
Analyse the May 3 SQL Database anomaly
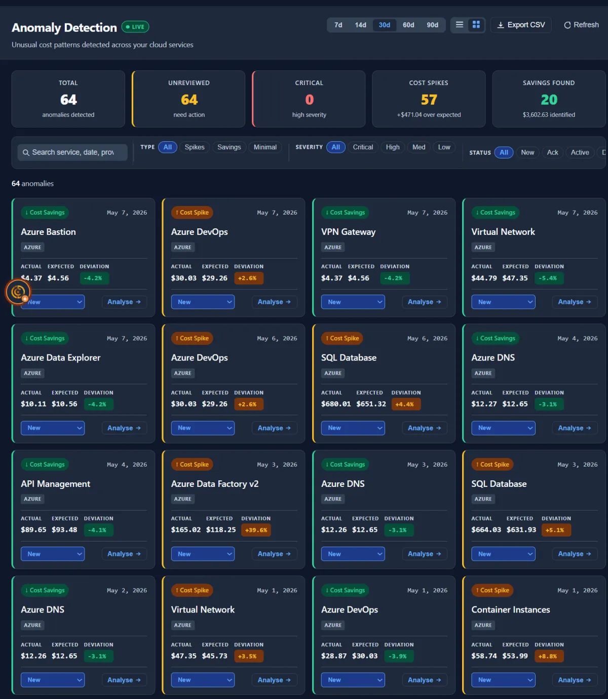pos(575,554)
